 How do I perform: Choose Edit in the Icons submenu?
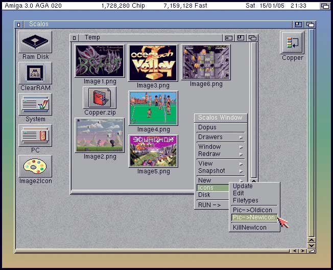pos(254,193)
